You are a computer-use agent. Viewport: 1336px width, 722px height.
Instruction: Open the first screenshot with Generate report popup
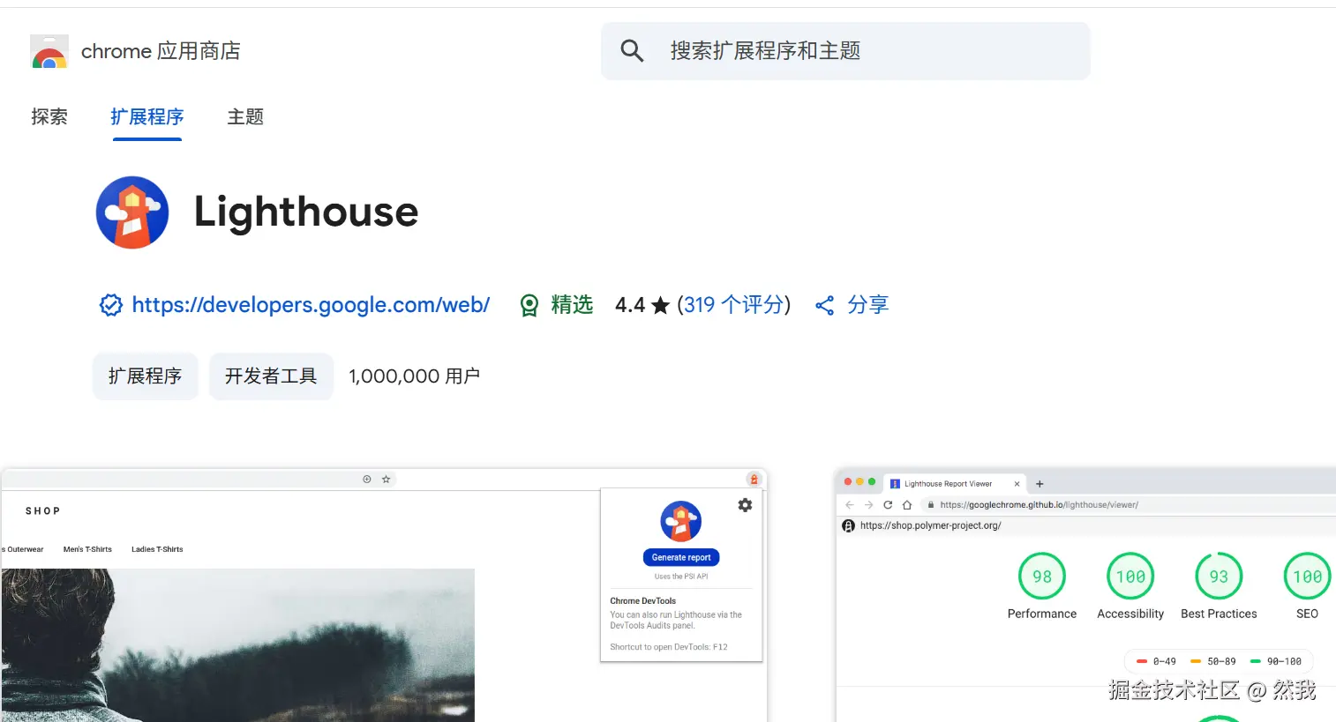tap(384, 596)
